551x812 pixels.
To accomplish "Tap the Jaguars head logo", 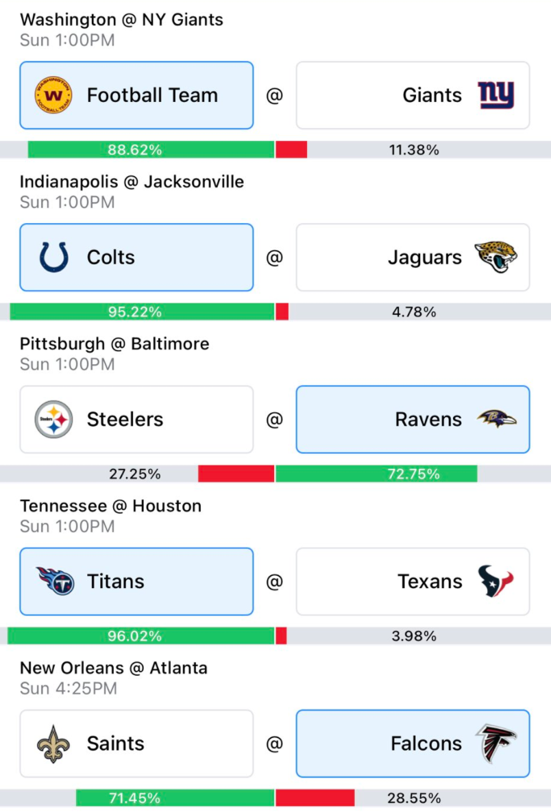I will tap(496, 257).
